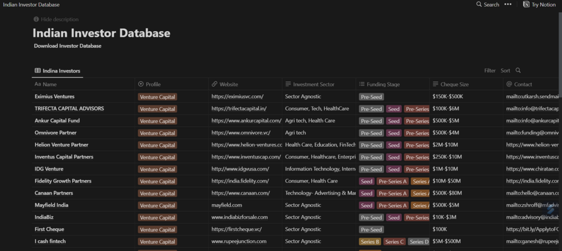Click the table icon beside Indina Investors
The image size is (562, 251).
(37, 71)
